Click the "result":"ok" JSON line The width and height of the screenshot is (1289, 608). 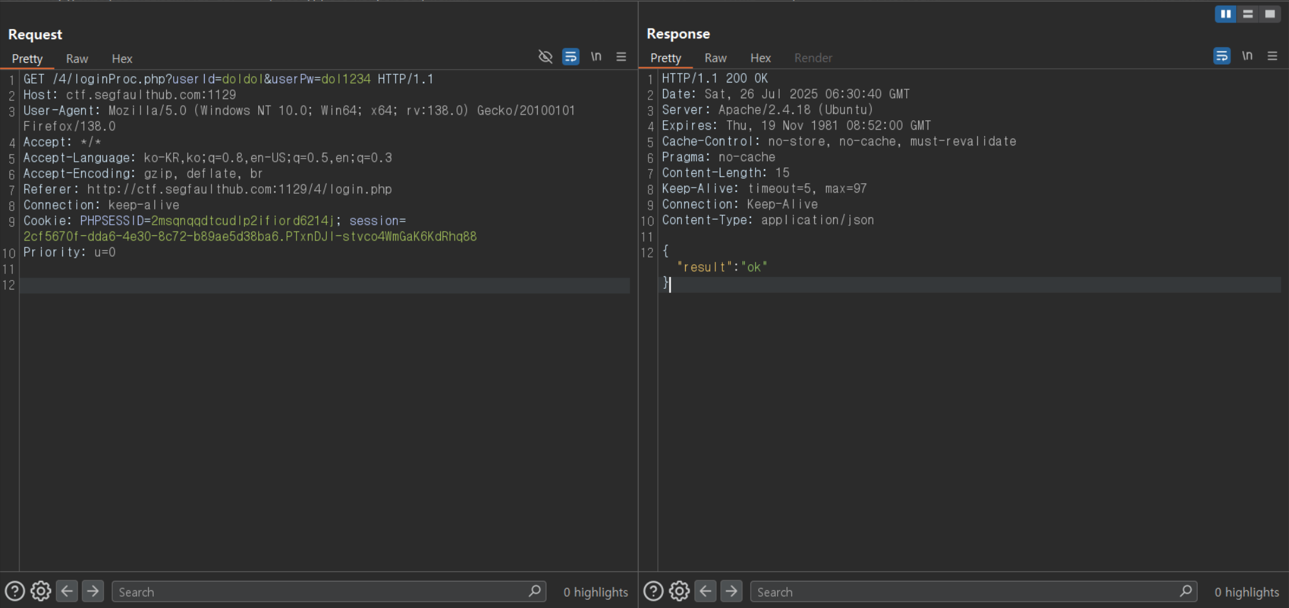(722, 267)
